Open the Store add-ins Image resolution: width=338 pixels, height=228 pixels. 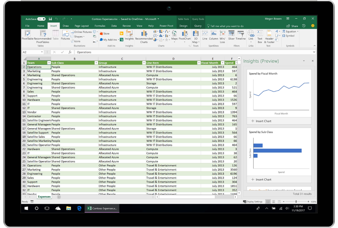[x=105, y=33]
